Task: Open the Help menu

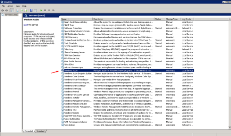Action: 24,6
